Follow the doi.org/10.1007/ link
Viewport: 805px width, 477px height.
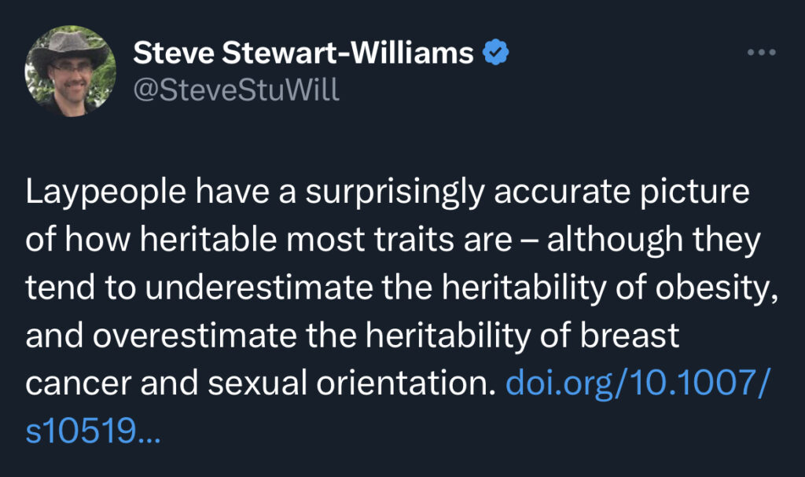point(638,383)
